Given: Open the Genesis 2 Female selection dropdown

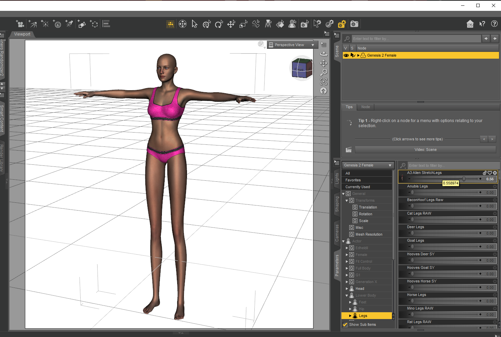Looking at the screenshot, I should 367,165.
